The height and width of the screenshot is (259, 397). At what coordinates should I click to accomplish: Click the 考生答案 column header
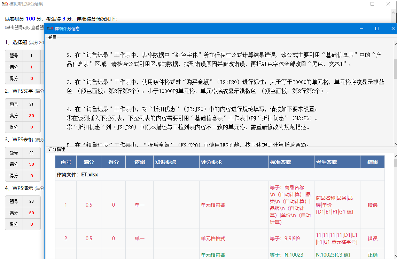pos(337,162)
